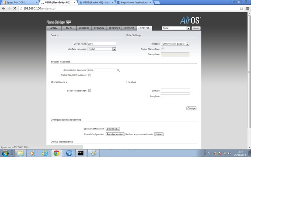Click Escolher arquivo button
The width and height of the screenshot is (292, 212).
115,134
